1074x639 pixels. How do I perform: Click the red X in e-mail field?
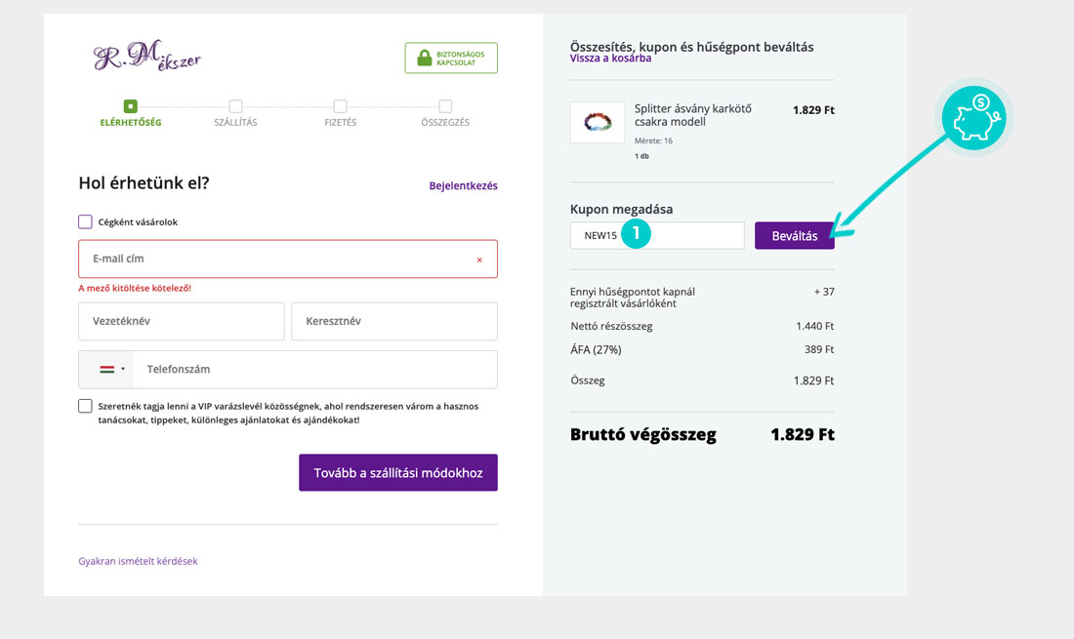click(x=479, y=260)
